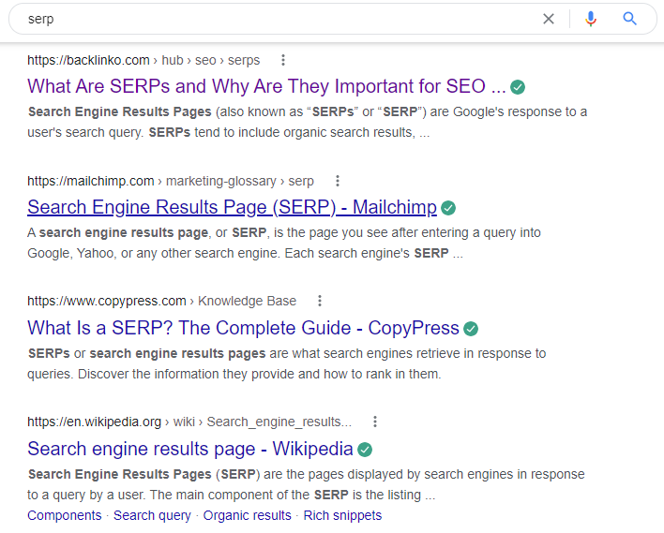This screenshot has width=664, height=533.
Task: Open the three-dot menu for the backlinko.com result
Action: click(283, 60)
